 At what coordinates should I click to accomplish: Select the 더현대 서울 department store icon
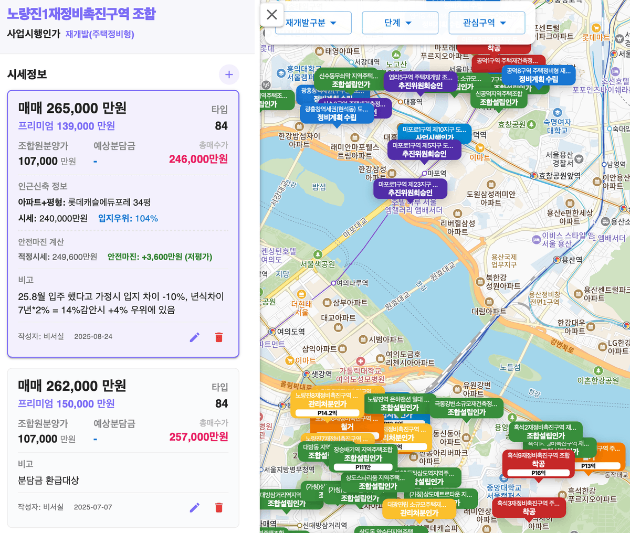pos(301,294)
